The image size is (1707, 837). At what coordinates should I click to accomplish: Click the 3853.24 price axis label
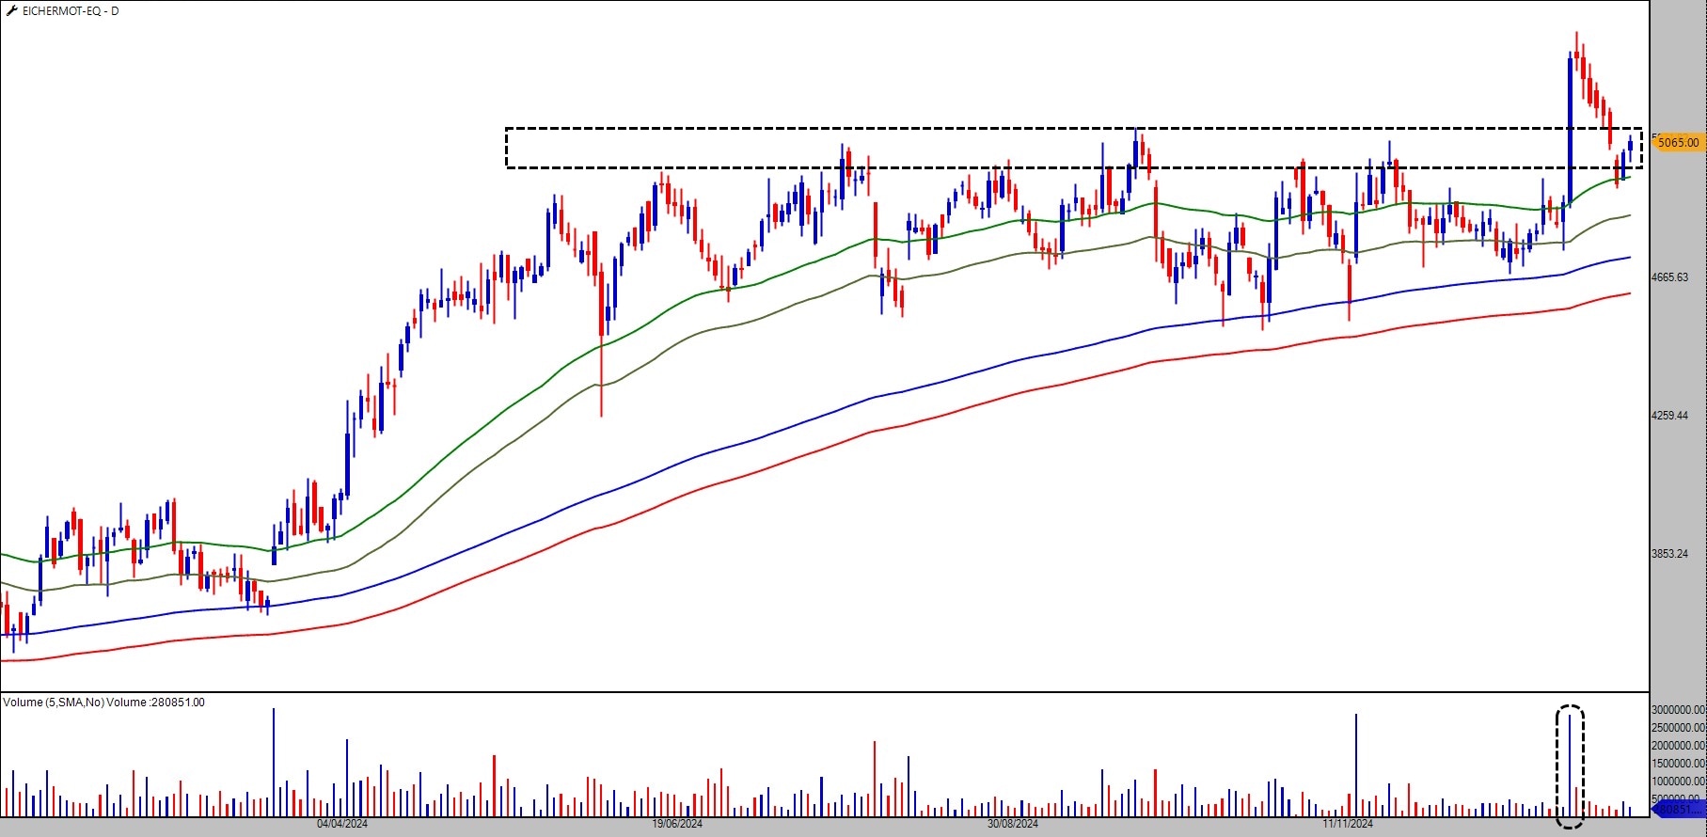[x=1670, y=554]
